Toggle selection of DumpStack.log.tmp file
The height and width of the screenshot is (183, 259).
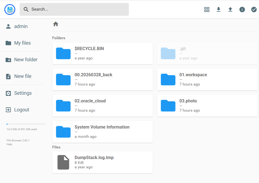point(102,162)
